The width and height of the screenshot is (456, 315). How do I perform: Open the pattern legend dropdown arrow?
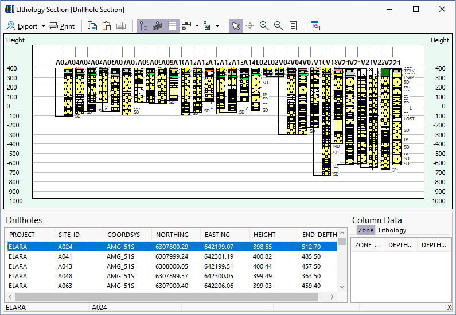coord(217,26)
